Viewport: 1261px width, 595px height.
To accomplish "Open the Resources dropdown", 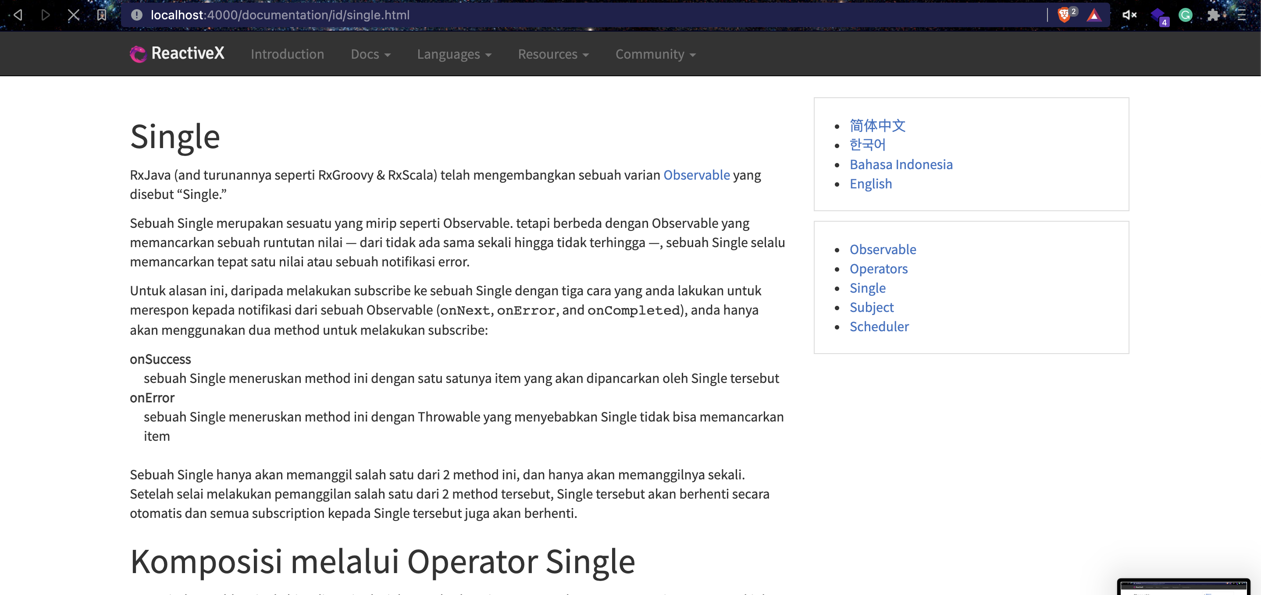I will pos(553,54).
